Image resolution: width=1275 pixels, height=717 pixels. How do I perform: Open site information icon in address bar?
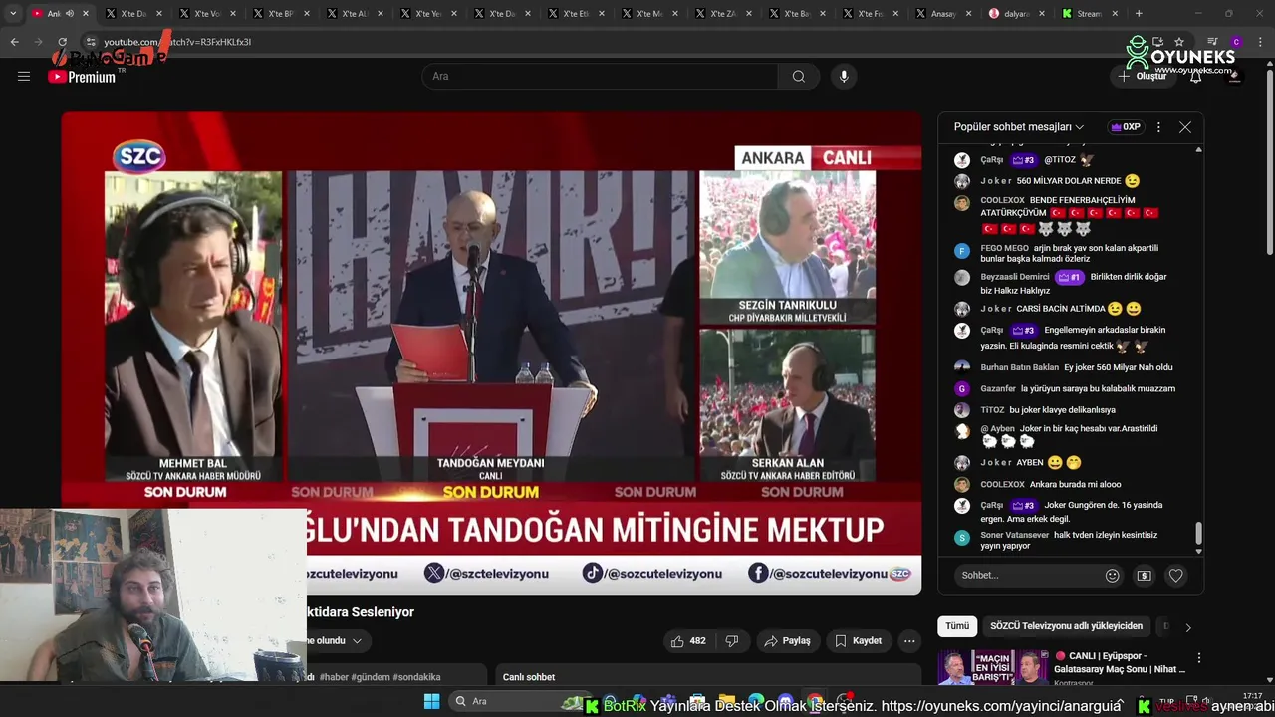pyautogui.click(x=90, y=42)
